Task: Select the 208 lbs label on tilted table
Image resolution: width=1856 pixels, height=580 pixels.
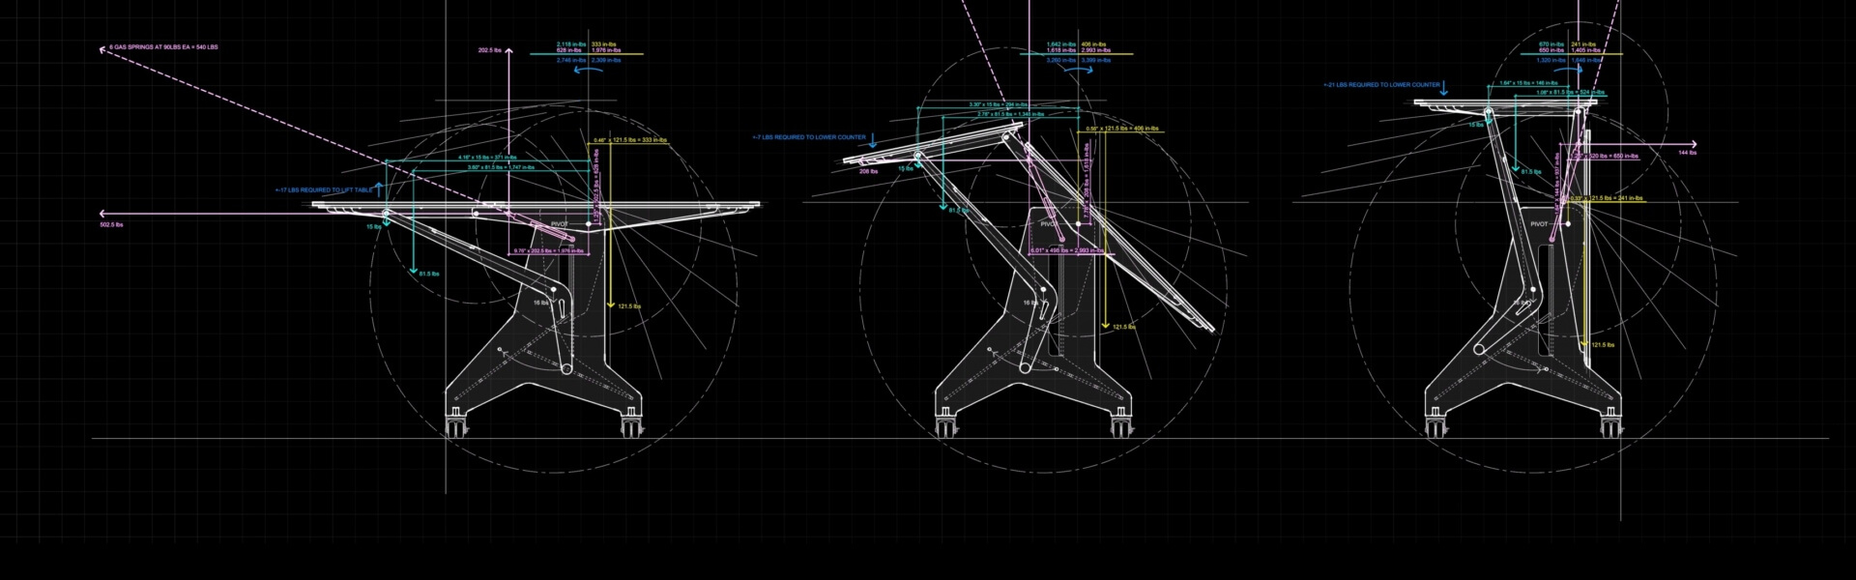Action: coord(868,172)
